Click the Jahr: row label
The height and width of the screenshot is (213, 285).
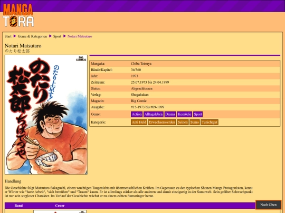pyautogui.click(x=94, y=76)
